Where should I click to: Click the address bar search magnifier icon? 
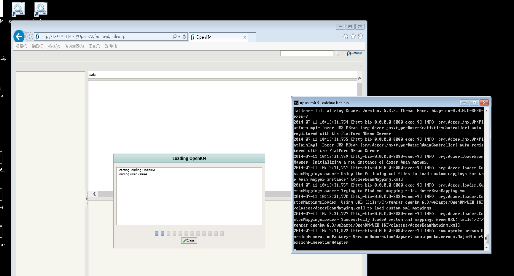pos(174,37)
